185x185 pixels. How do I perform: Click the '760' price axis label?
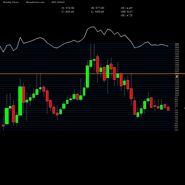(176, 117)
